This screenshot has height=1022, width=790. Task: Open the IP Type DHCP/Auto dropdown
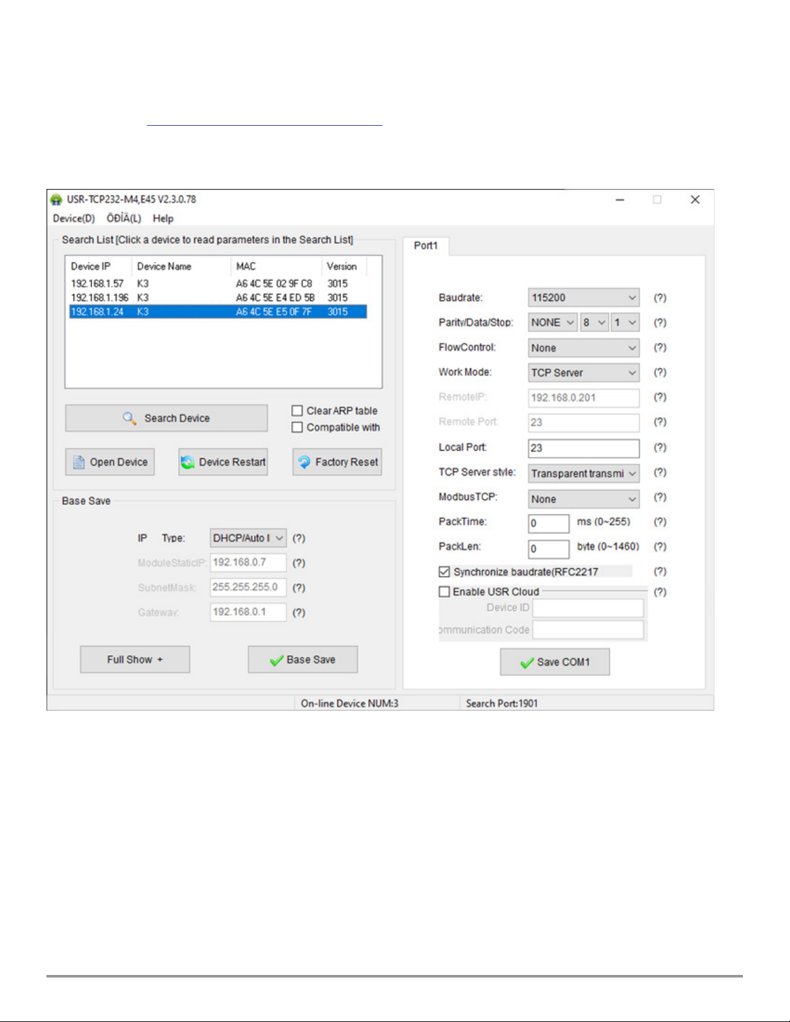pyautogui.click(x=248, y=538)
